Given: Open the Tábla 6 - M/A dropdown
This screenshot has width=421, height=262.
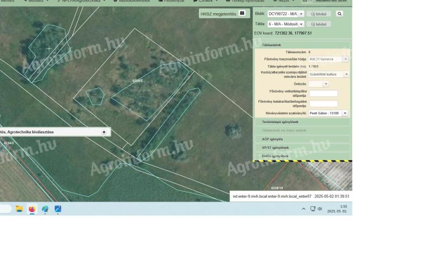Looking at the screenshot, I should coord(286,24).
